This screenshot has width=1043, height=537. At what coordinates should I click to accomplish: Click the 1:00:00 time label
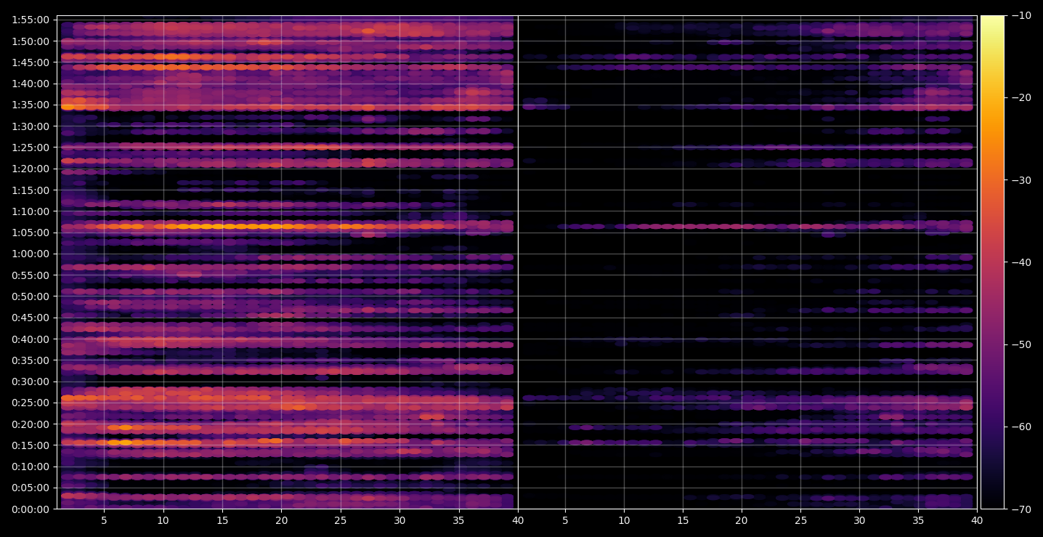coord(31,254)
